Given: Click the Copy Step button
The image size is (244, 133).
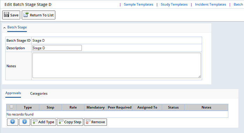Looking at the screenshot, I should click(x=70, y=122).
